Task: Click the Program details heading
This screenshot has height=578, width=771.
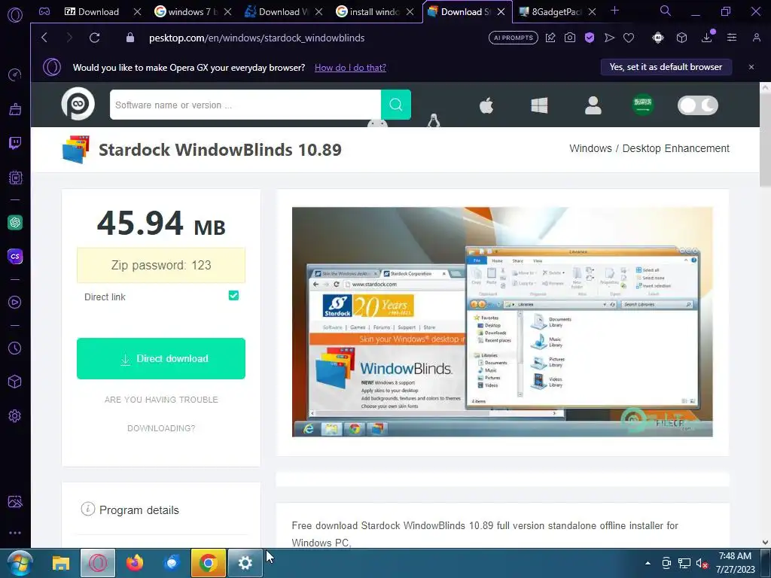Action: (139, 510)
